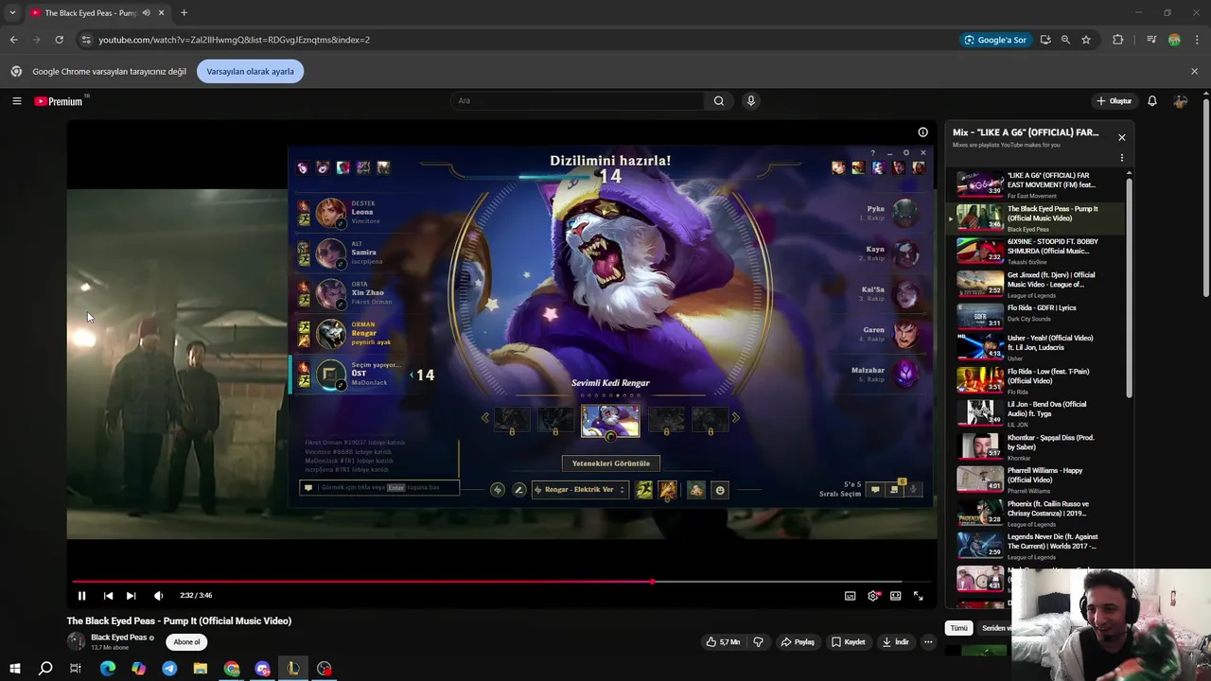Image resolution: width=1211 pixels, height=681 pixels.
Task: Play Flo Rida GDFR Lyrics video
Action: (x=1036, y=315)
